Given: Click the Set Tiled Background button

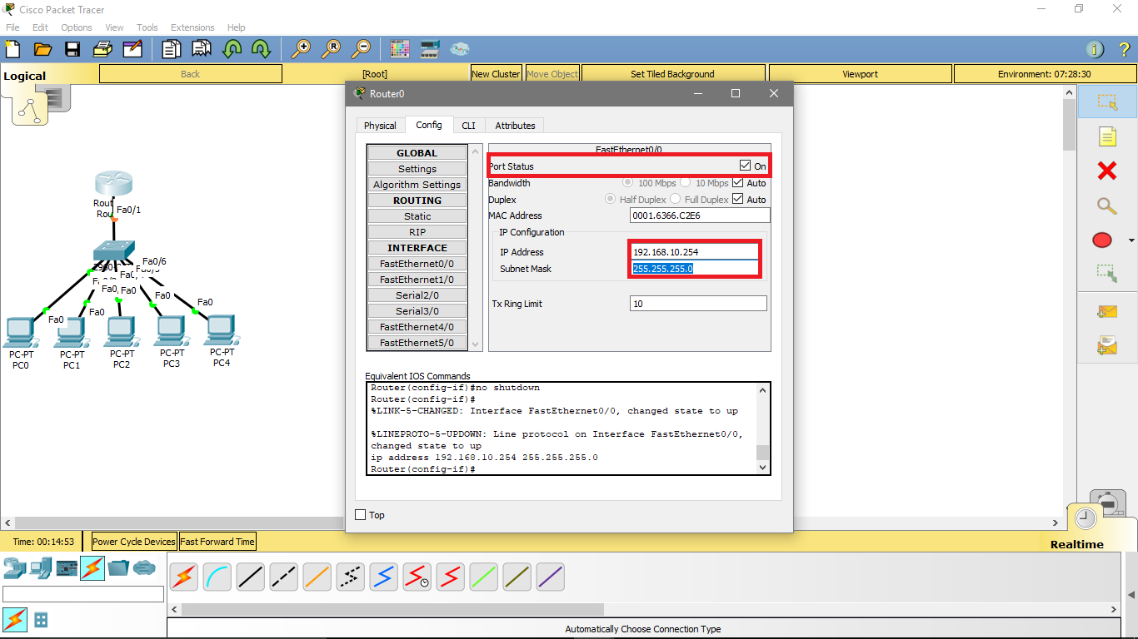Looking at the screenshot, I should pyautogui.click(x=672, y=74).
